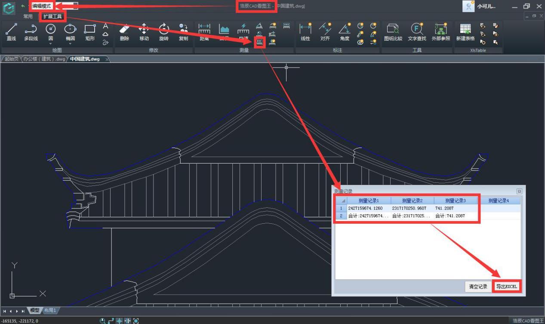Add a 角度 angle dimension
545x324 pixels.
(x=345, y=32)
